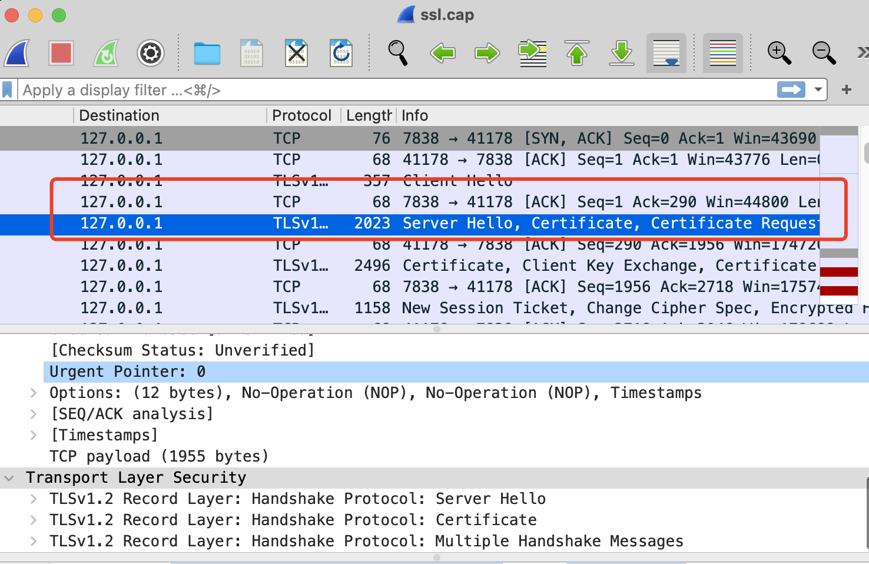
Task: Add a display filter button with plus
Action: click(x=847, y=89)
